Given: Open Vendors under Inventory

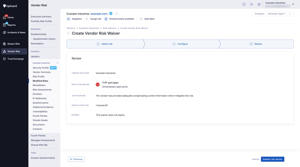Looking at the screenshot, I should pyautogui.click(x=35, y=57).
